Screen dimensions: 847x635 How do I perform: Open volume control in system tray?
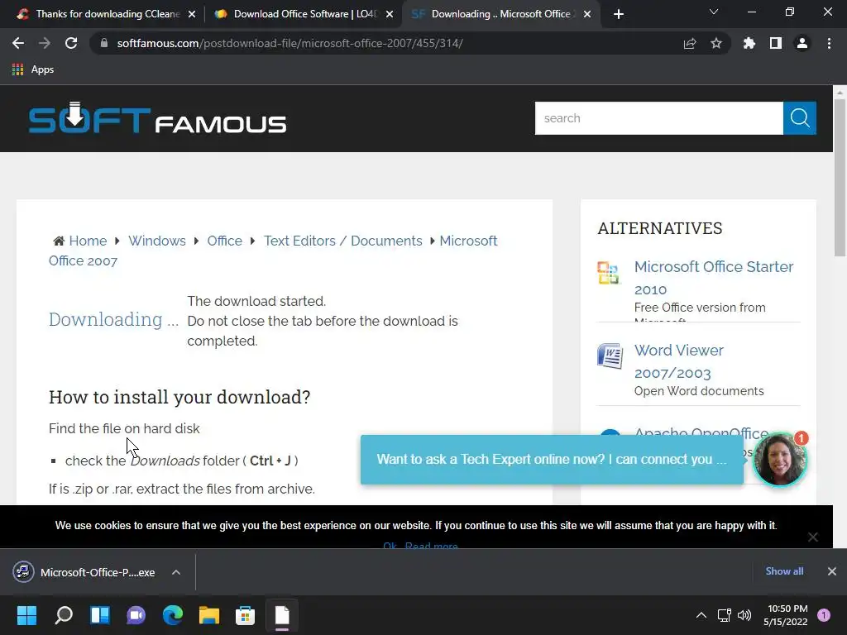tap(744, 615)
